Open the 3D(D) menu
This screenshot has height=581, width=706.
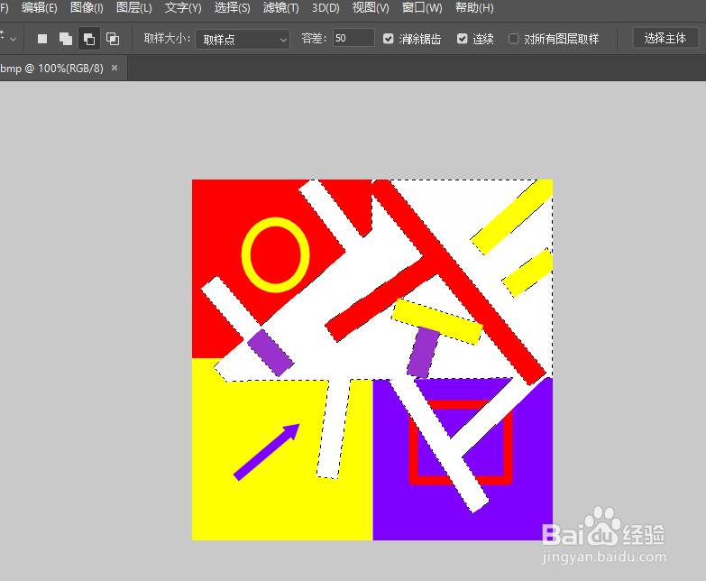pyautogui.click(x=326, y=7)
